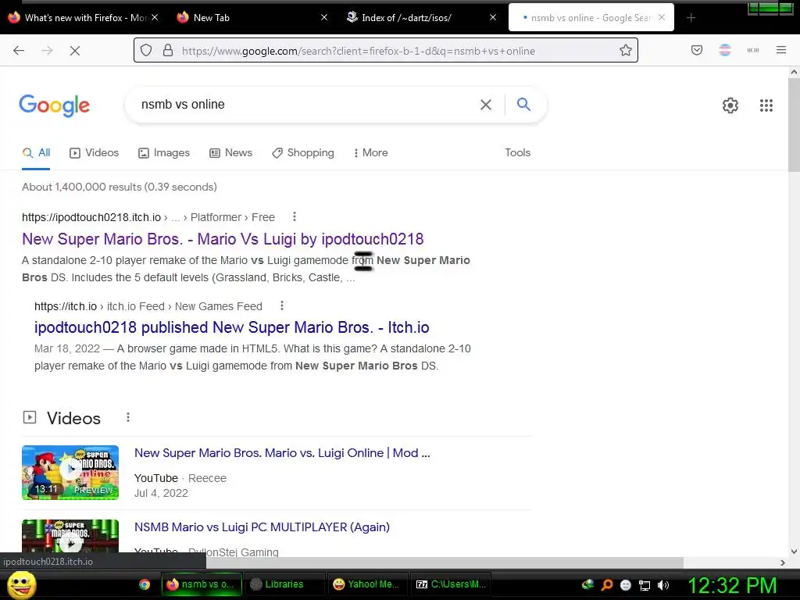Switch to New Tab tab
The image size is (800, 600).
(252, 17)
